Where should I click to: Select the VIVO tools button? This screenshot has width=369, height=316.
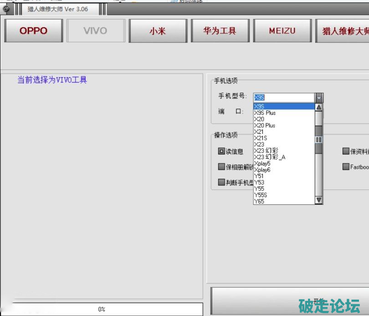point(96,31)
